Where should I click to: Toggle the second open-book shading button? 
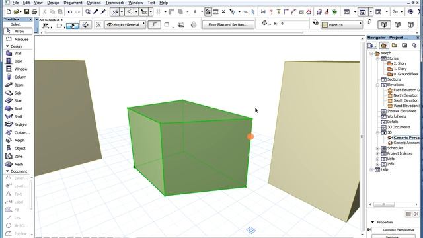coord(397,25)
